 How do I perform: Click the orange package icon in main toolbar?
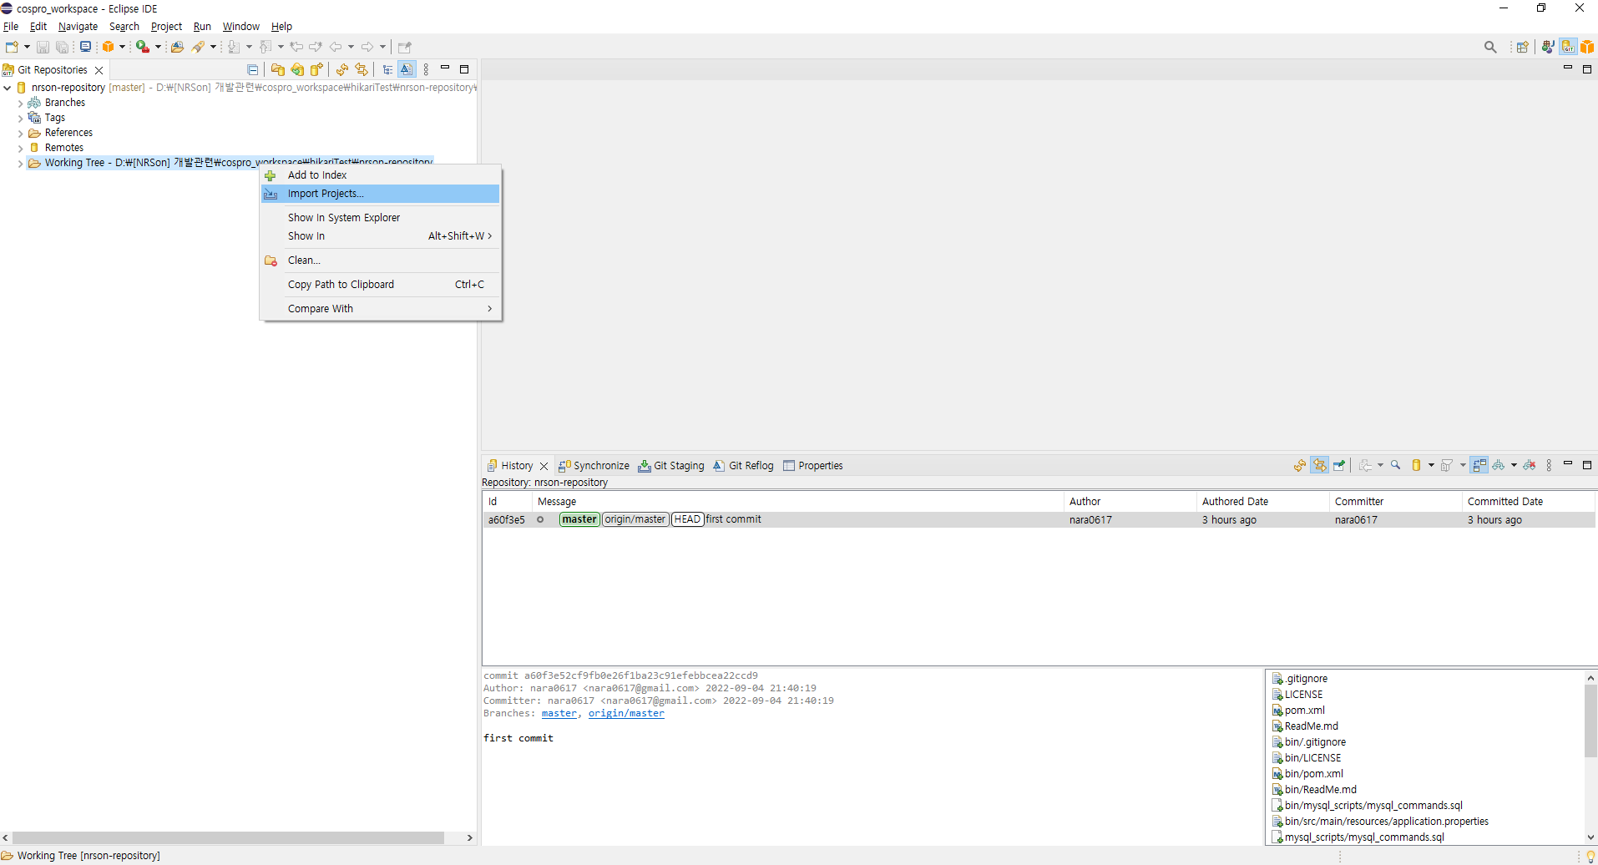point(108,47)
